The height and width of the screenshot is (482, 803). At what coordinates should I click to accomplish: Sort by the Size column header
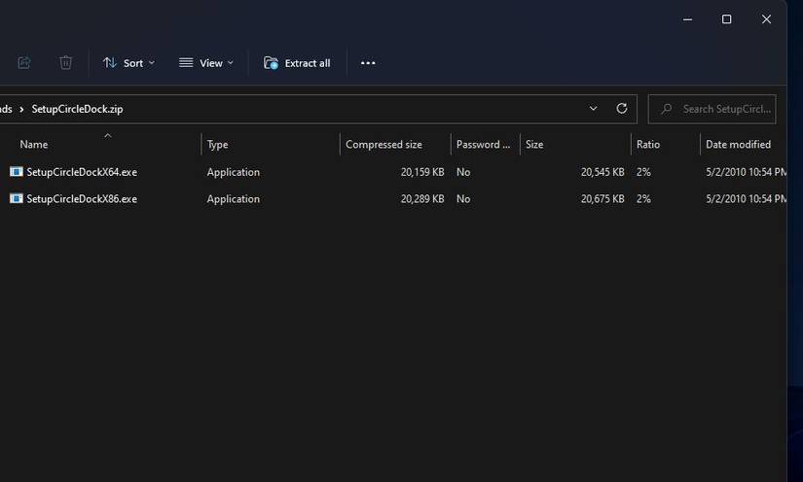pos(534,145)
